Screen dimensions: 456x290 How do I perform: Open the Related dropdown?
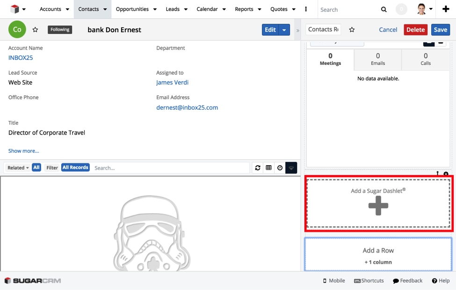tap(18, 168)
